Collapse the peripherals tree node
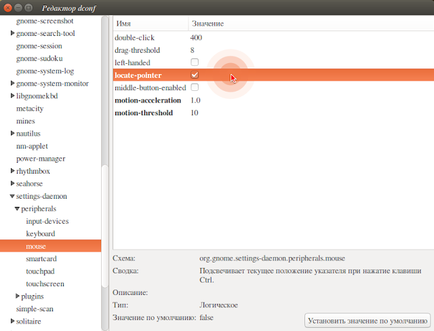Screen dimensions: 434x331 pyautogui.click(x=17, y=209)
